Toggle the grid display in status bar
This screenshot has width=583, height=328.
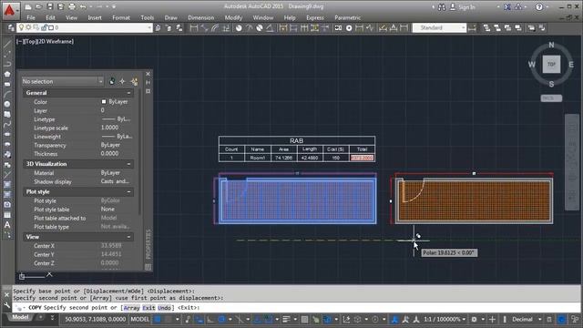pos(158,319)
